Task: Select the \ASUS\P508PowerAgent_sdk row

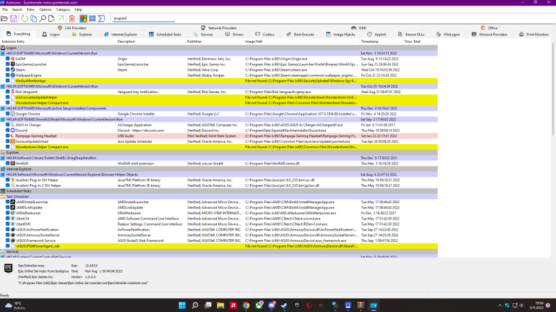Action: pos(219,246)
